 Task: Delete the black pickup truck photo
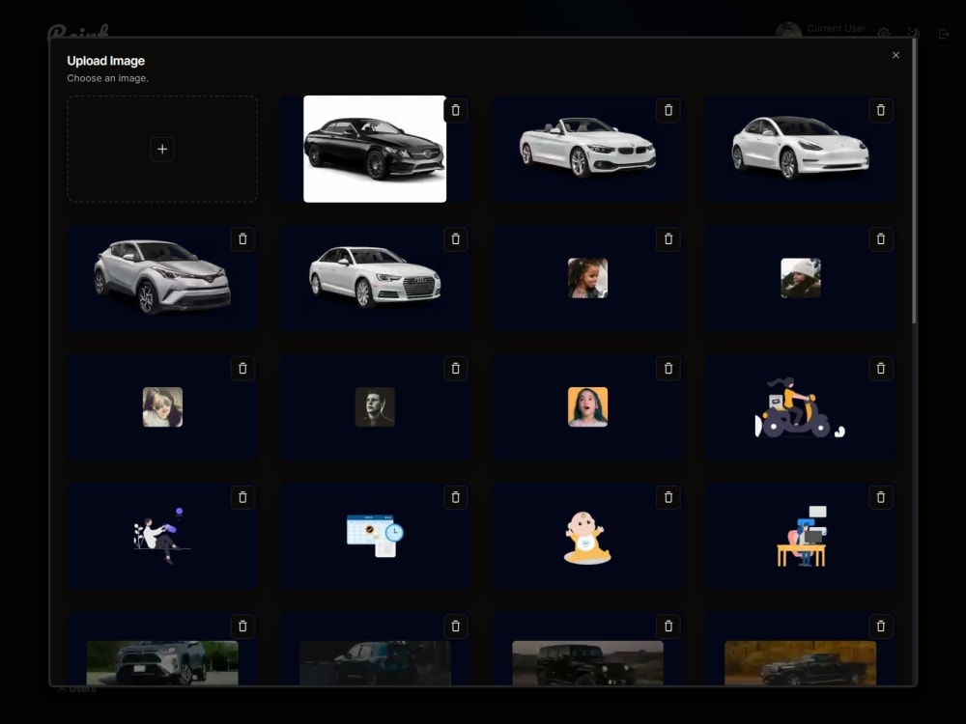881,627
